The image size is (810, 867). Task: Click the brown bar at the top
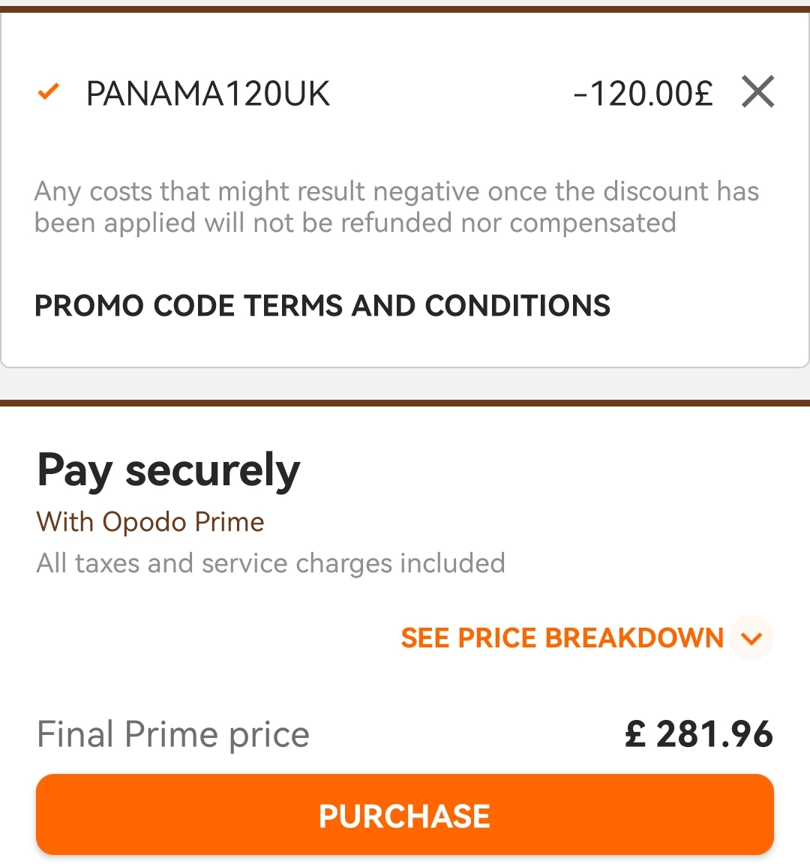405,10
